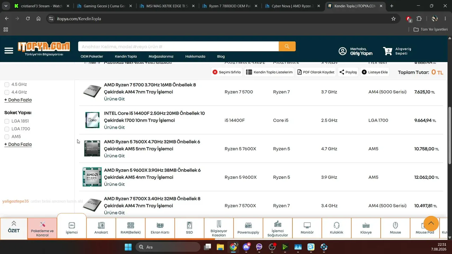Click the orange search magnifier button
This screenshot has width=452, height=254.
[287, 47]
